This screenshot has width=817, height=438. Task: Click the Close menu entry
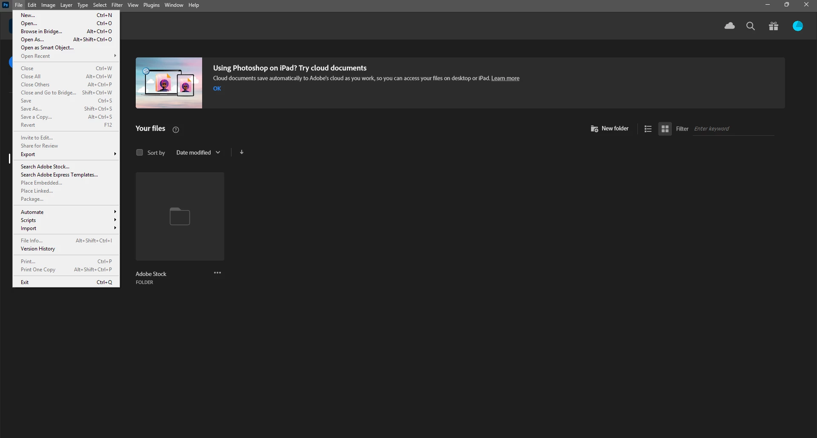(66, 68)
